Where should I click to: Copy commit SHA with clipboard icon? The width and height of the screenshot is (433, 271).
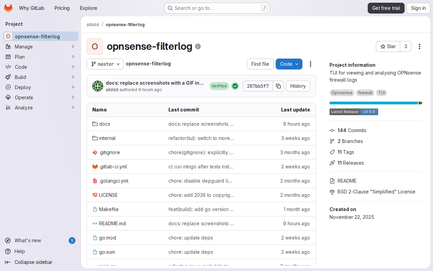(278, 86)
